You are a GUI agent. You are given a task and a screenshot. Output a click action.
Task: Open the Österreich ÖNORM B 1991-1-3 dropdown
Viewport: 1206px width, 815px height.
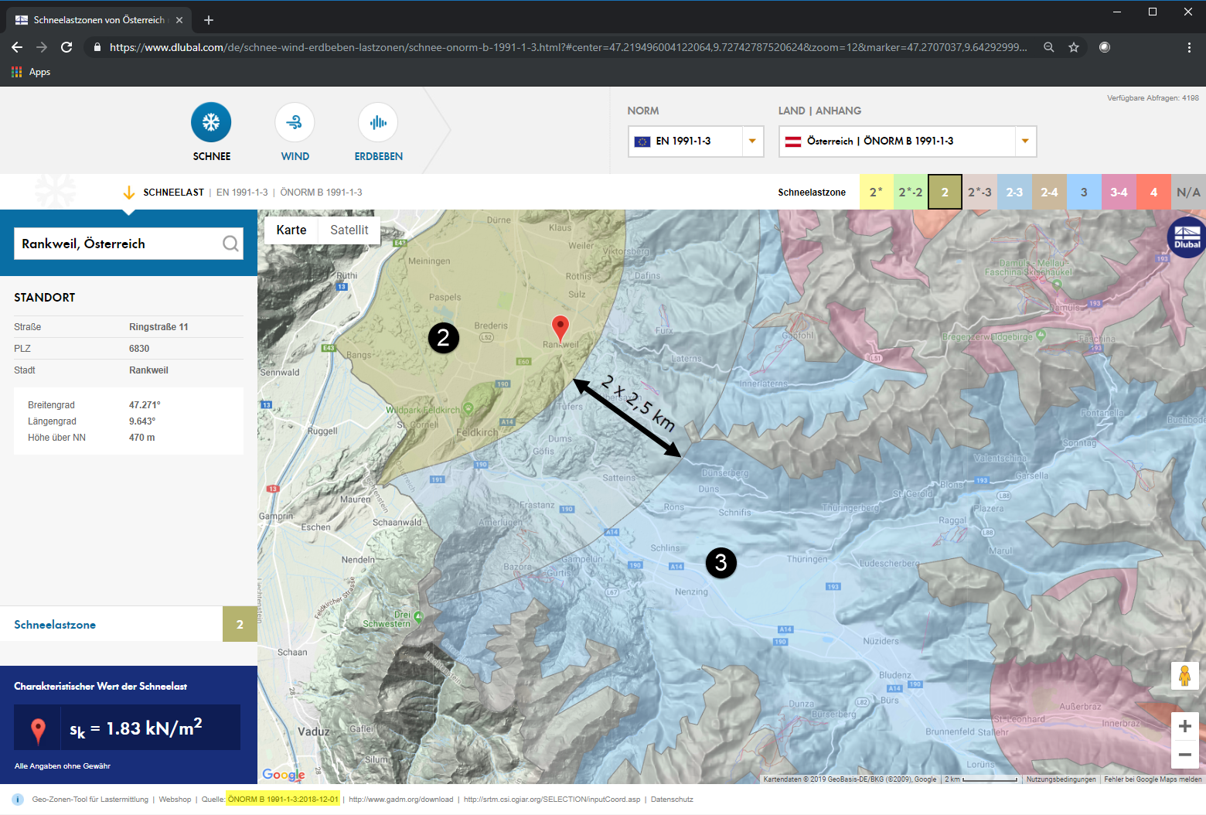point(908,142)
